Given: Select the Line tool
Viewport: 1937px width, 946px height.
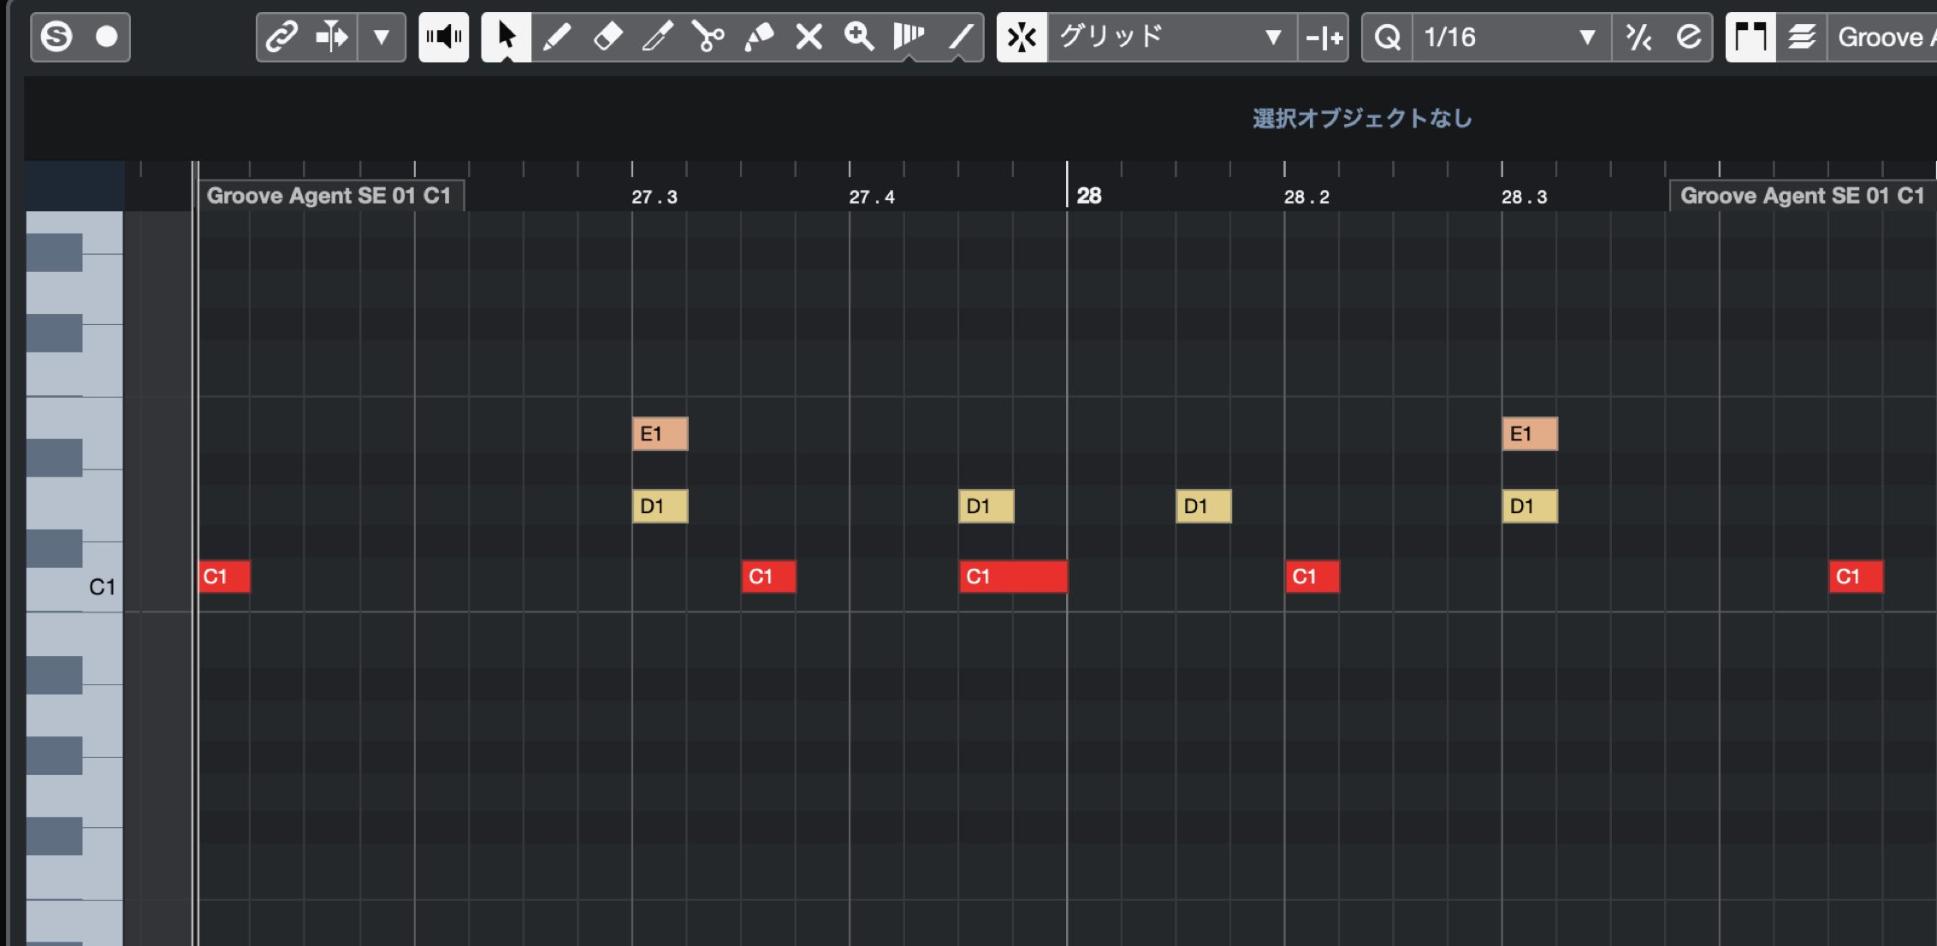Looking at the screenshot, I should point(960,37).
